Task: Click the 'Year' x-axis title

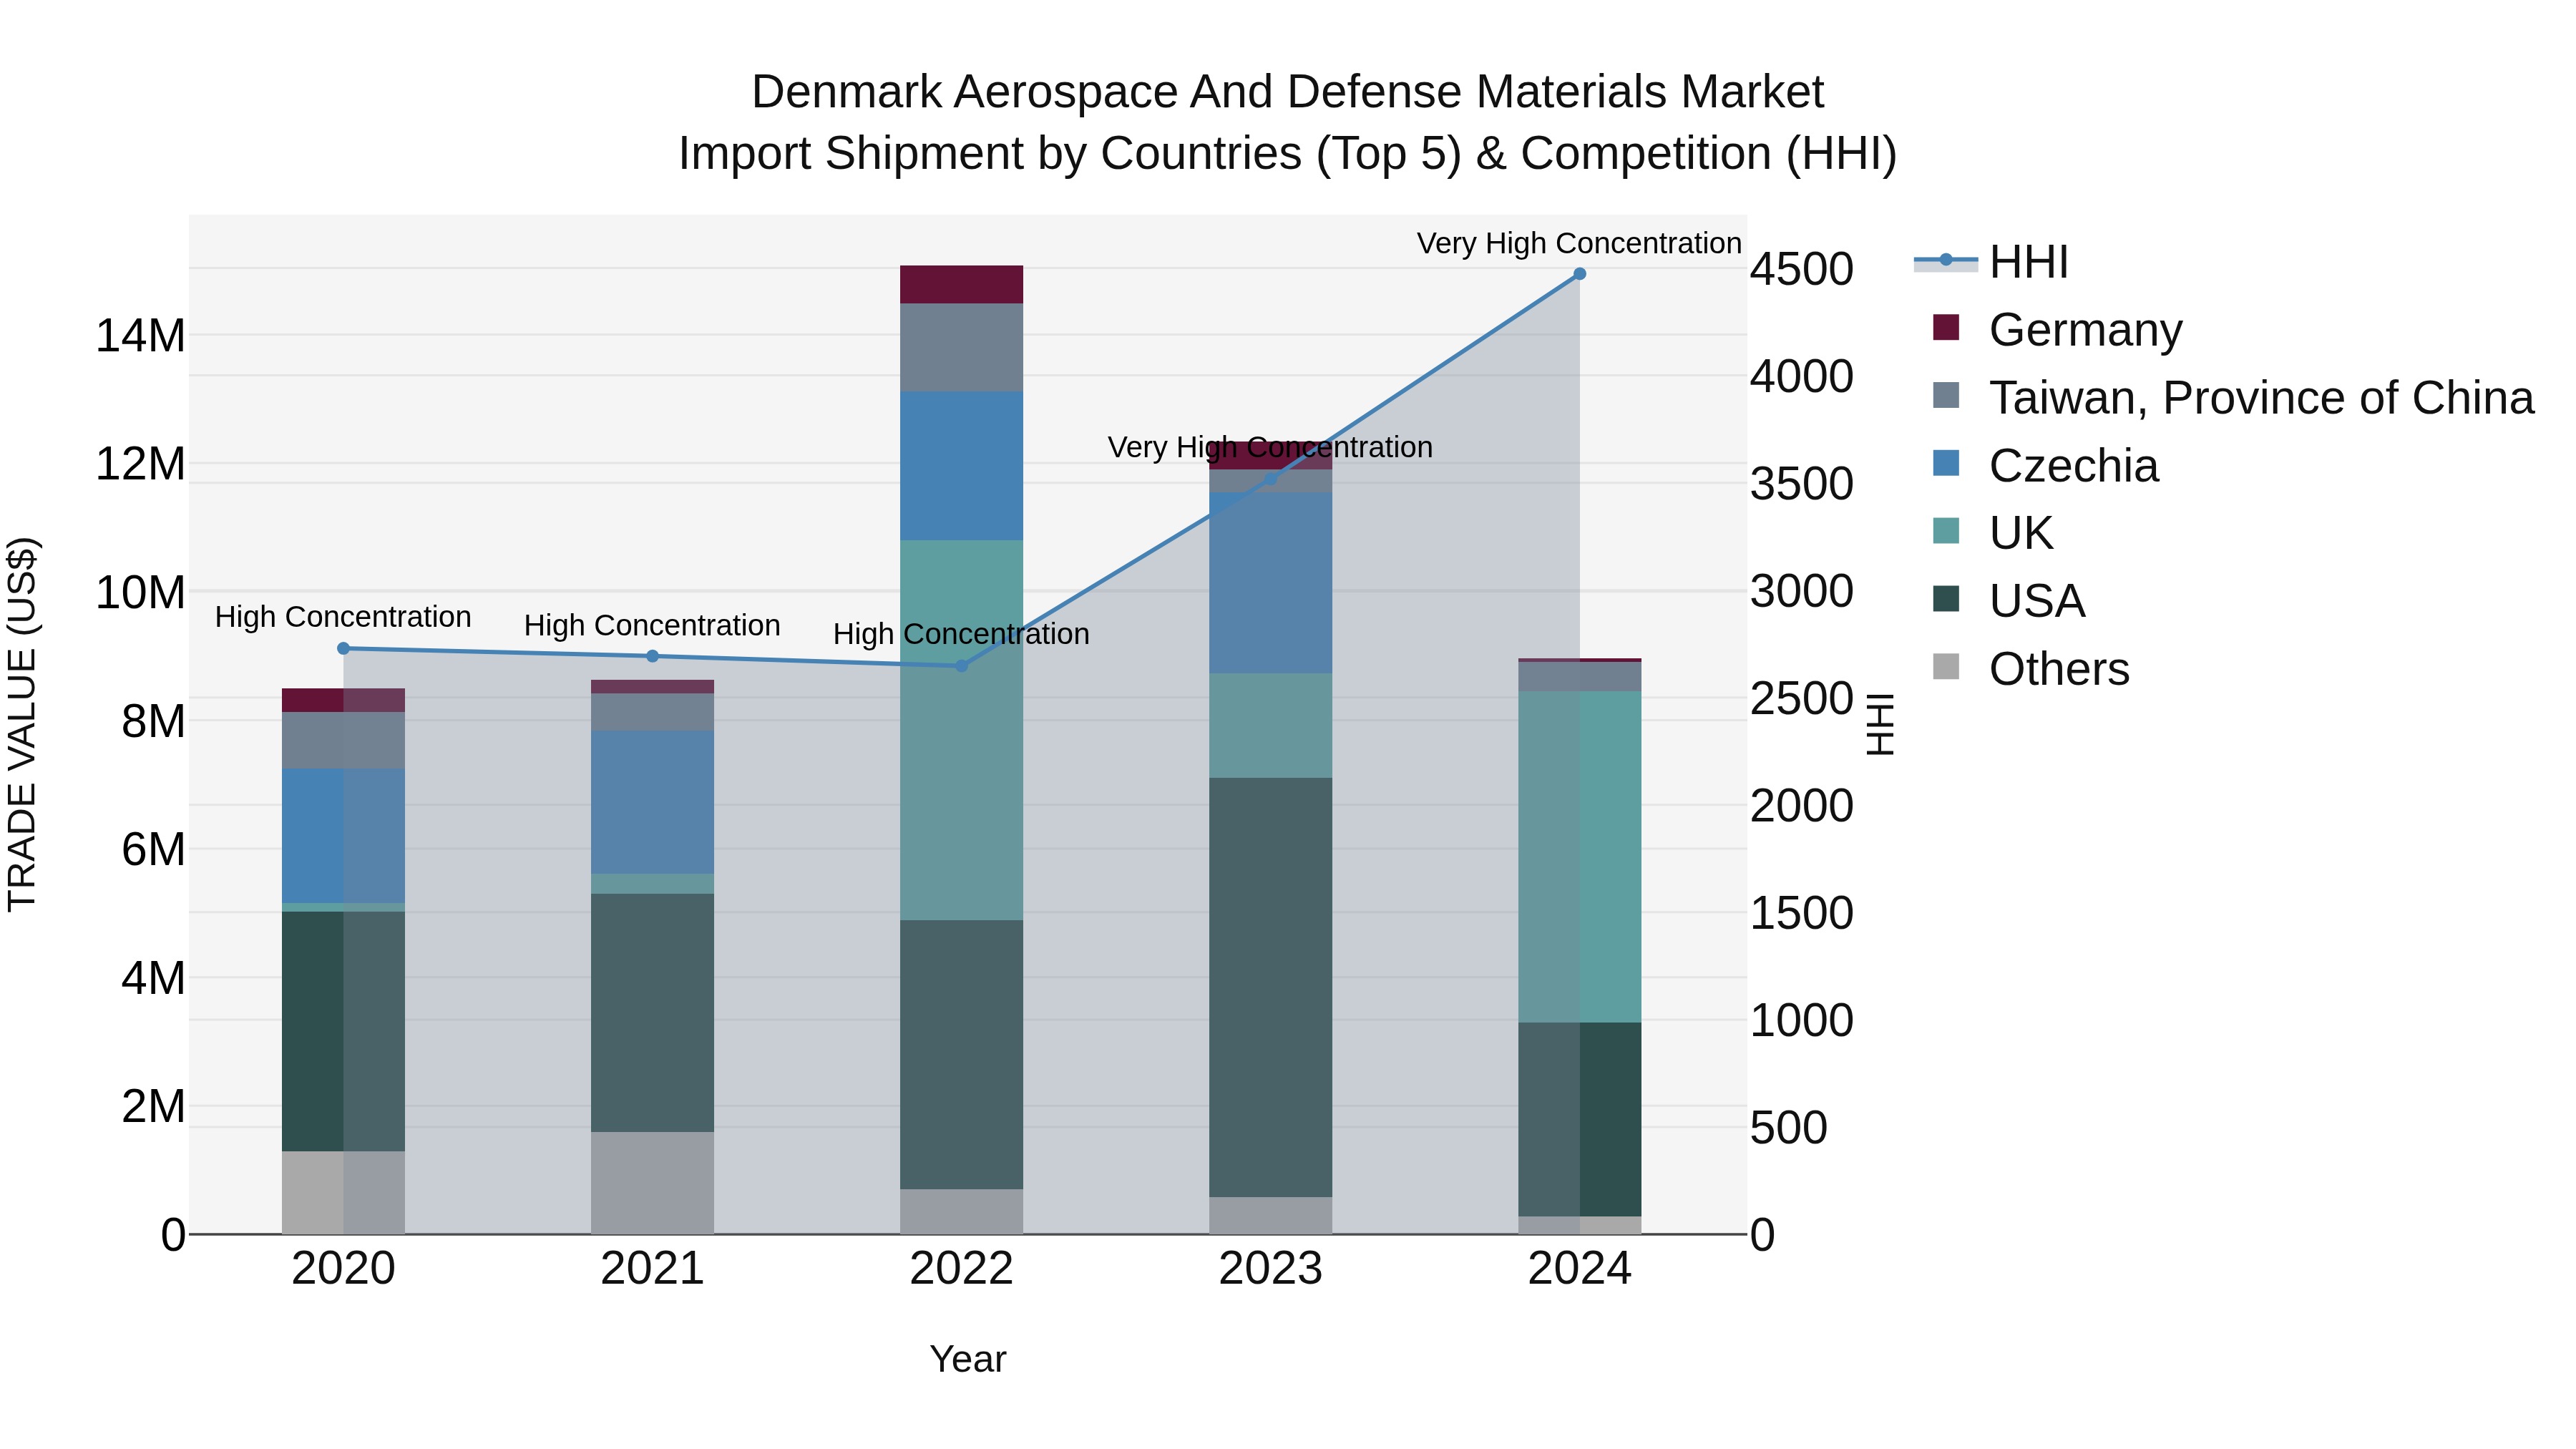Action: pos(968,1360)
